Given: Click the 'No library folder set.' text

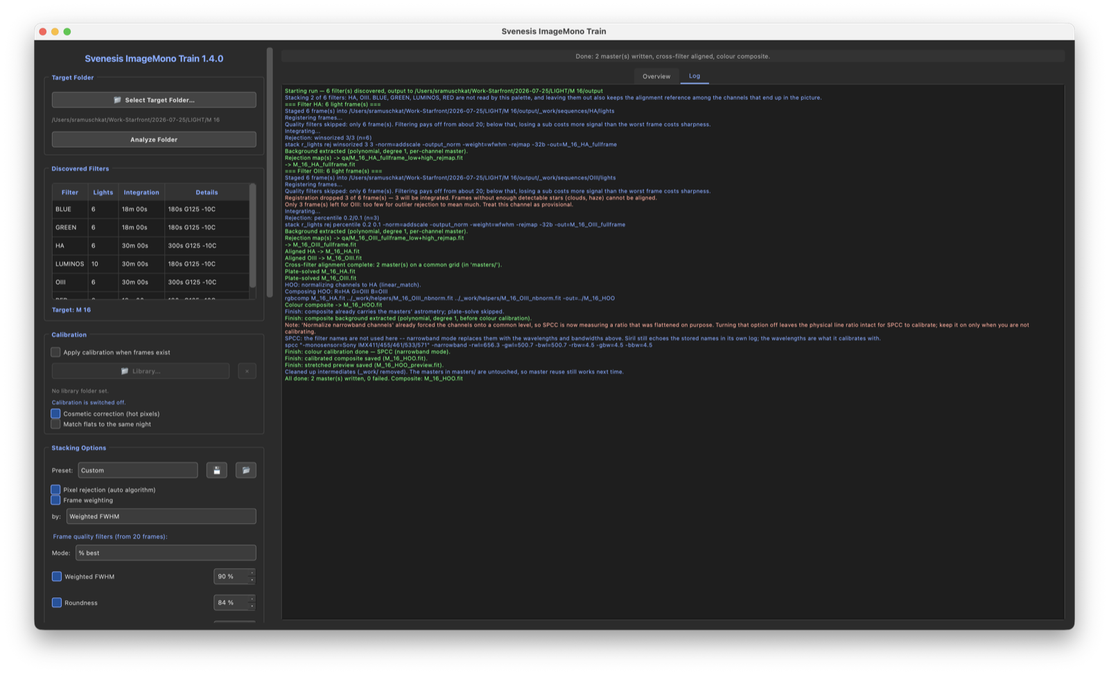Looking at the screenshot, I should pyautogui.click(x=80, y=391).
